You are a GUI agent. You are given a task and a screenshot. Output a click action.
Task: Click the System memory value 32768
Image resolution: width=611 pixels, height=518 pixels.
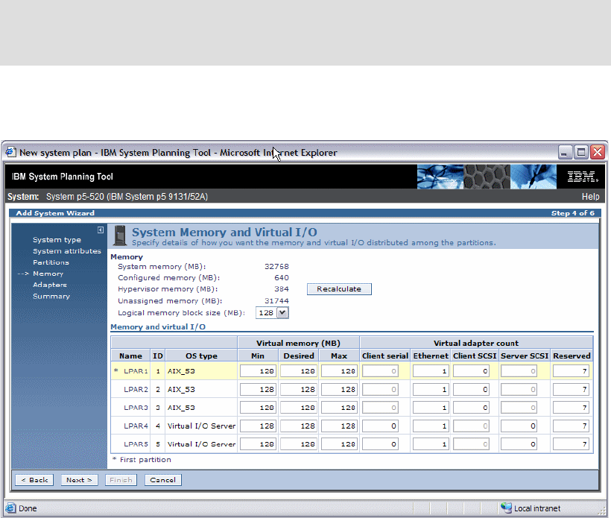pyautogui.click(x=276, y=267)
